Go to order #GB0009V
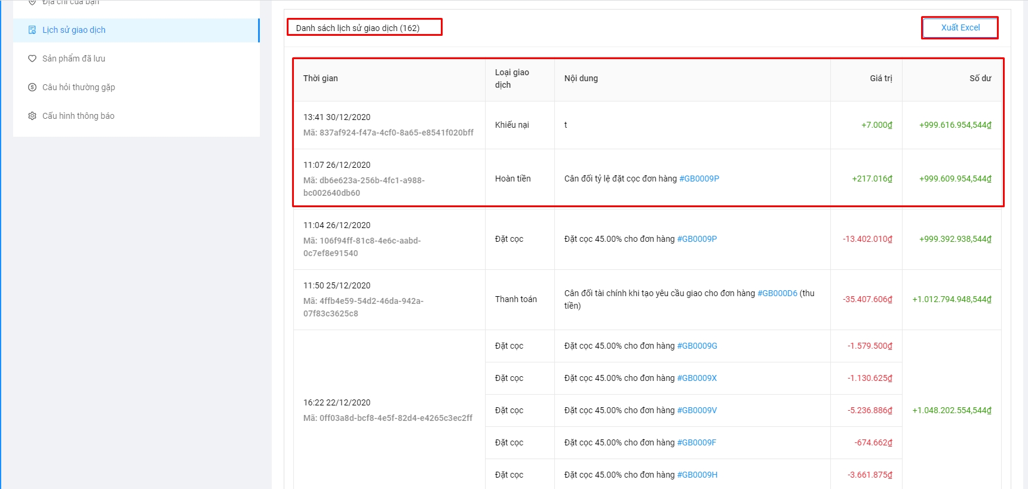1028x489 pixels. 696,410
